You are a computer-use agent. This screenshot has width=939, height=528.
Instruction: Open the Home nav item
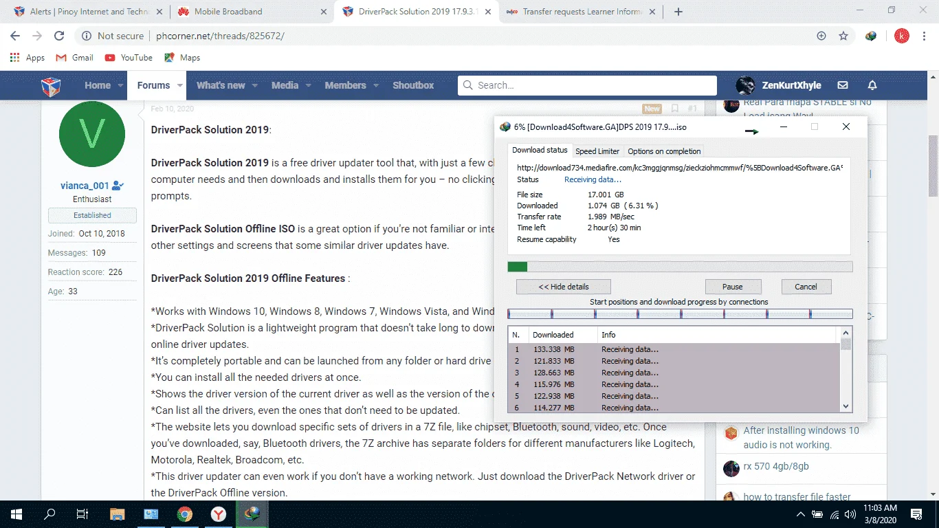[97, 85]
